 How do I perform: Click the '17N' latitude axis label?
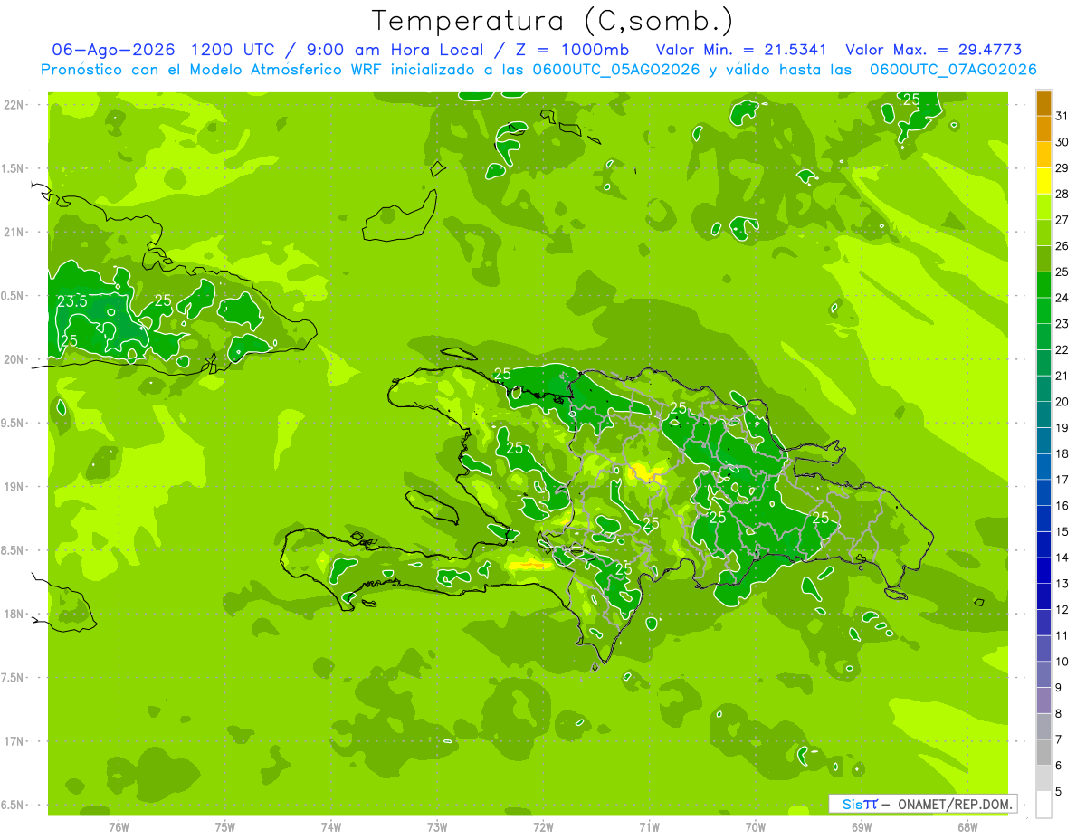coord(14,741)
